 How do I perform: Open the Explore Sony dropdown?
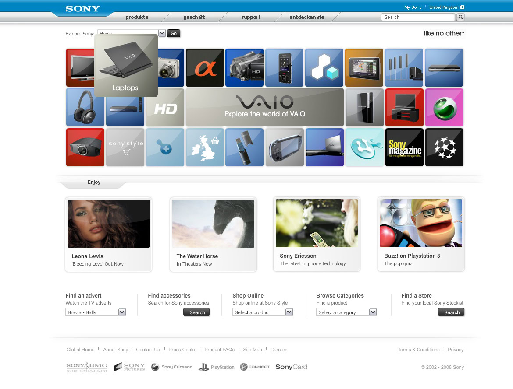pos(162,33)
